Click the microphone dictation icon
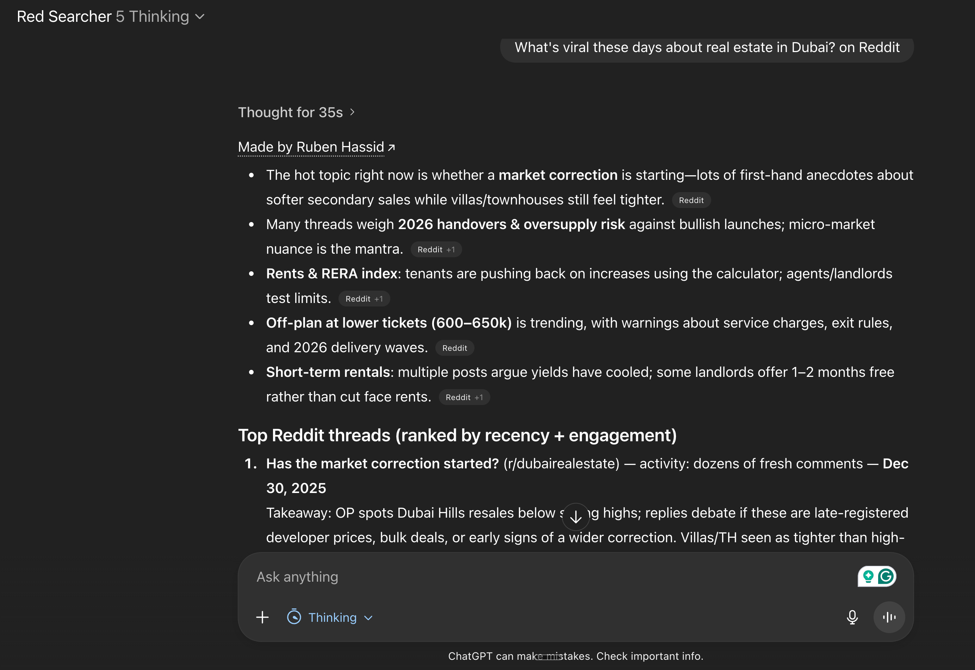Viewport: 975px width, 670px height. coord(852,617)
